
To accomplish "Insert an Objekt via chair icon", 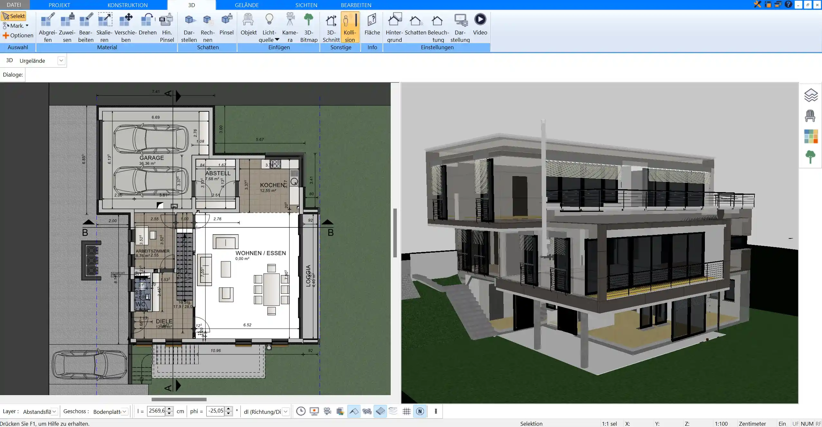I will 248,24.
